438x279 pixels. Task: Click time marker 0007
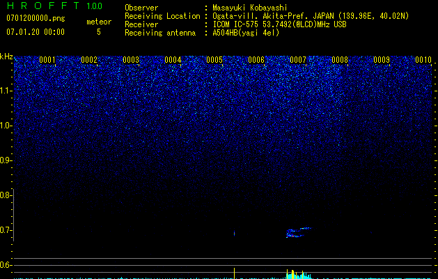pos(298,60)
